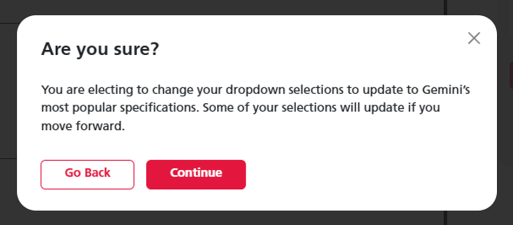This screenshot has height=225, width=513.
Task: Cancel the change with outlined Go Back
Action: click(88, 175)
